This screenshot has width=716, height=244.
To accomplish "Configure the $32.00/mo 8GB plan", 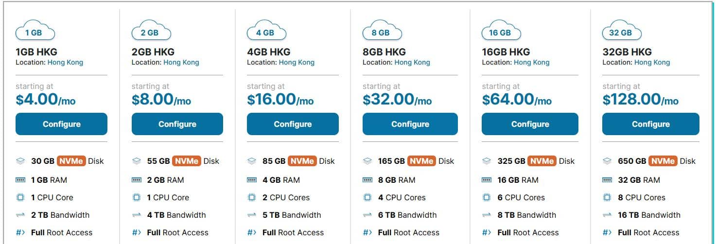I will click(x=410, y=124).
